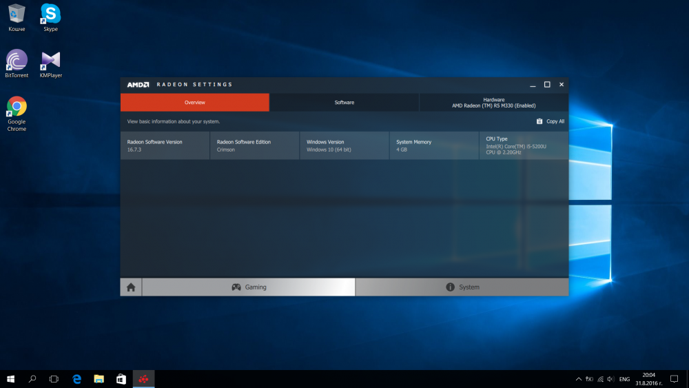The image size is (689, 388).
Task: Click the info icon on System
Action: [x=450, y=287]
